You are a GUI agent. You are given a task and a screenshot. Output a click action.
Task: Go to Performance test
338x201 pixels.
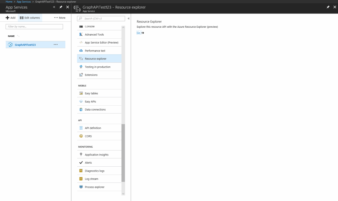pyautogui.click(x=99, y=50)
